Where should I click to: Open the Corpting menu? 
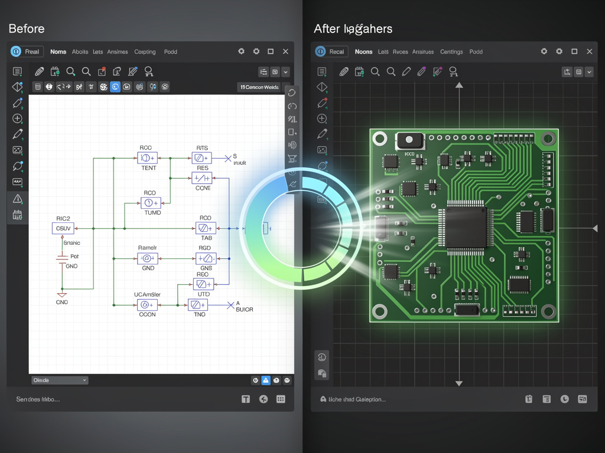pyautogui.click(x=145, y=51)
